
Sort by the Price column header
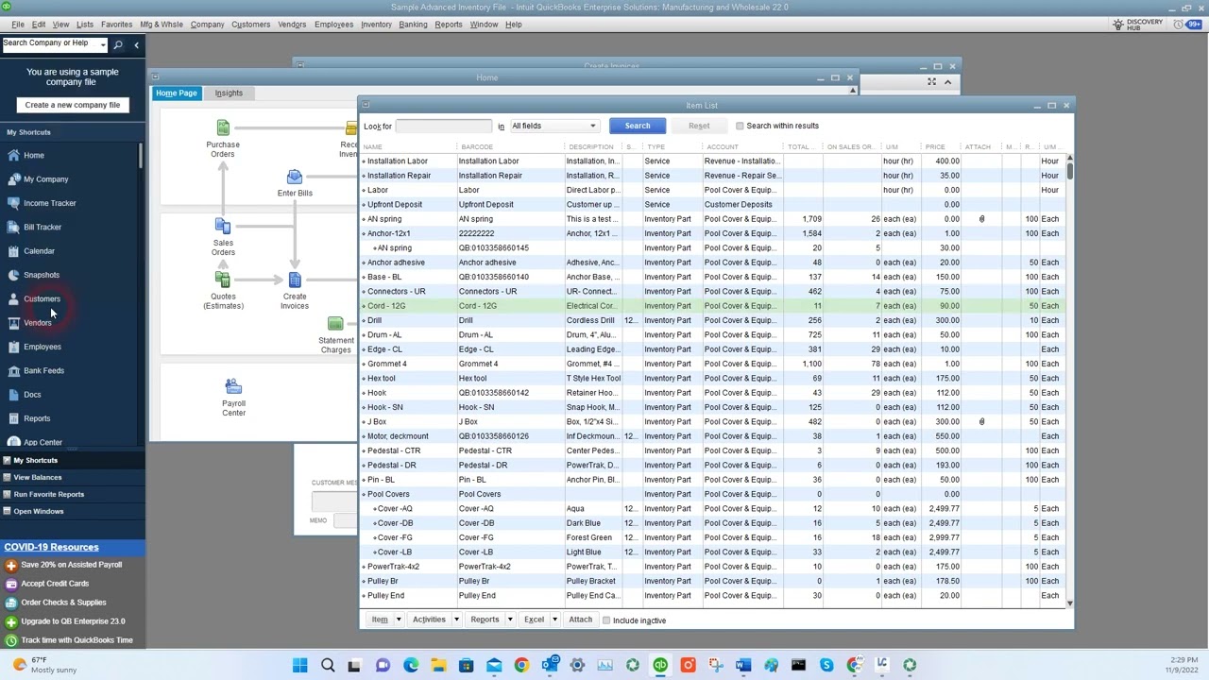pyautogui.click(x=935, y=146)
